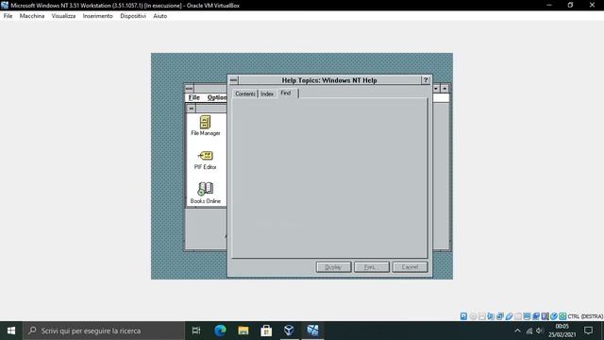Open File Manager icon in Program Manager
This screenshot has height=340, width=604.
coord(205,126)
